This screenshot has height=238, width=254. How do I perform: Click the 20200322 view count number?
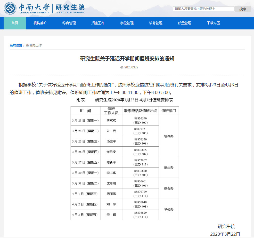pyautogui.click(x=131, y=67)
